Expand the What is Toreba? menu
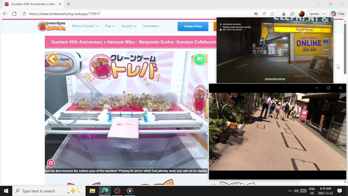 pyautogui.click(x=85, y=26)
